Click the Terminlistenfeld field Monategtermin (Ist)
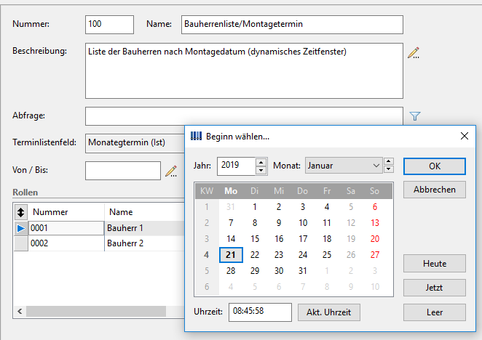 135,143
